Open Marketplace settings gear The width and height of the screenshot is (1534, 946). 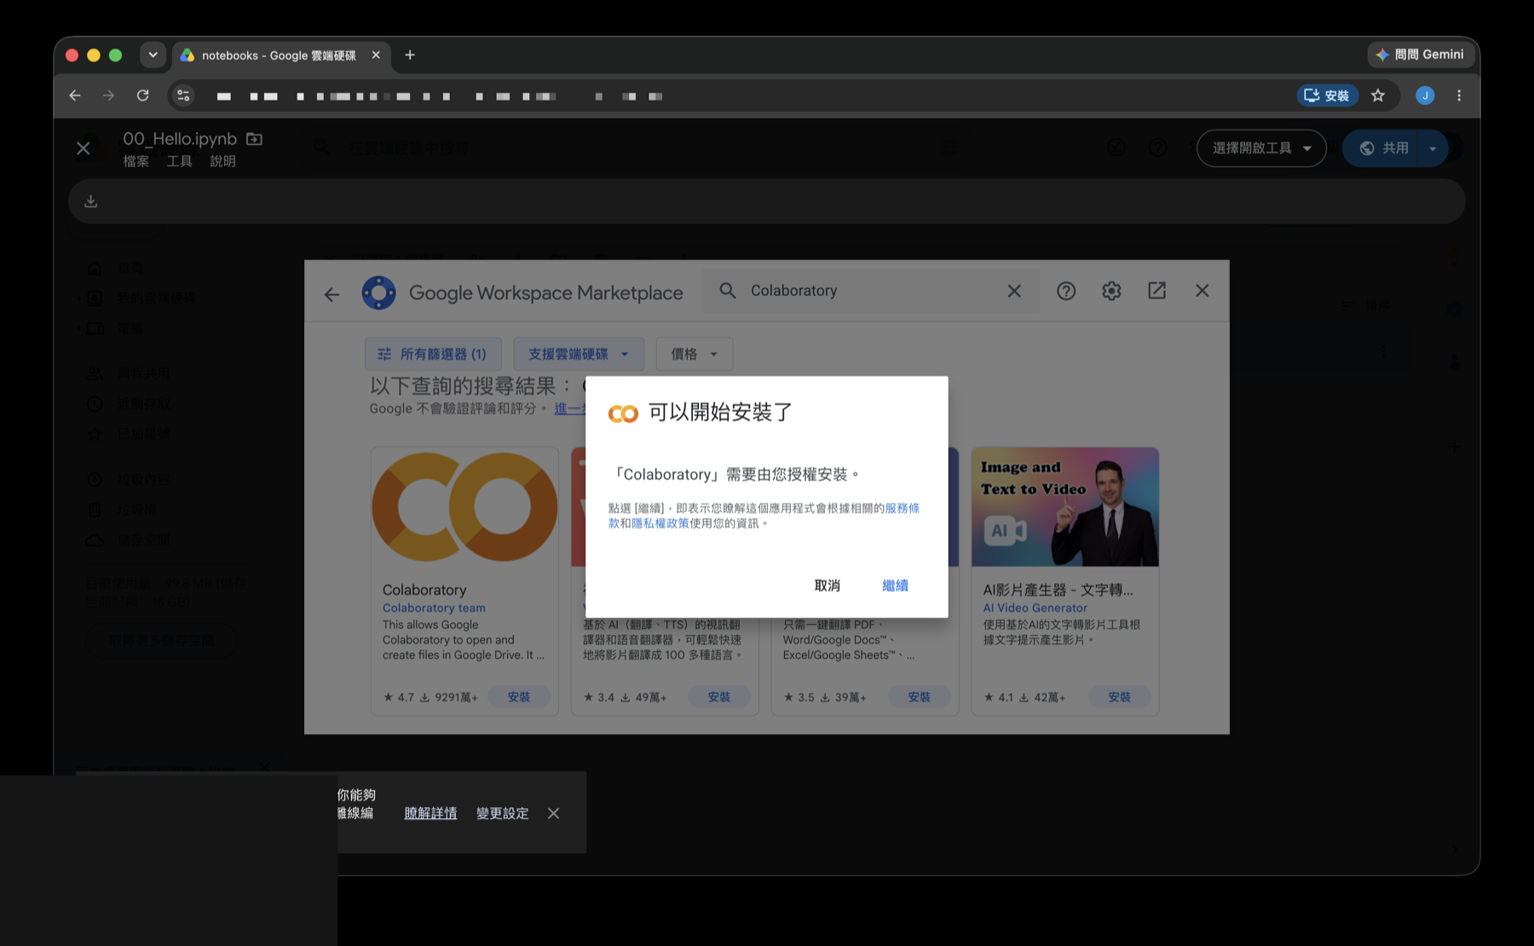(1111, 291)
